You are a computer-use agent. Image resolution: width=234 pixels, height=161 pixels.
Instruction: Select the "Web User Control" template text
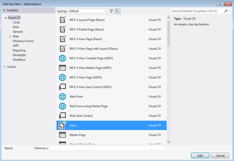point(81,116)
